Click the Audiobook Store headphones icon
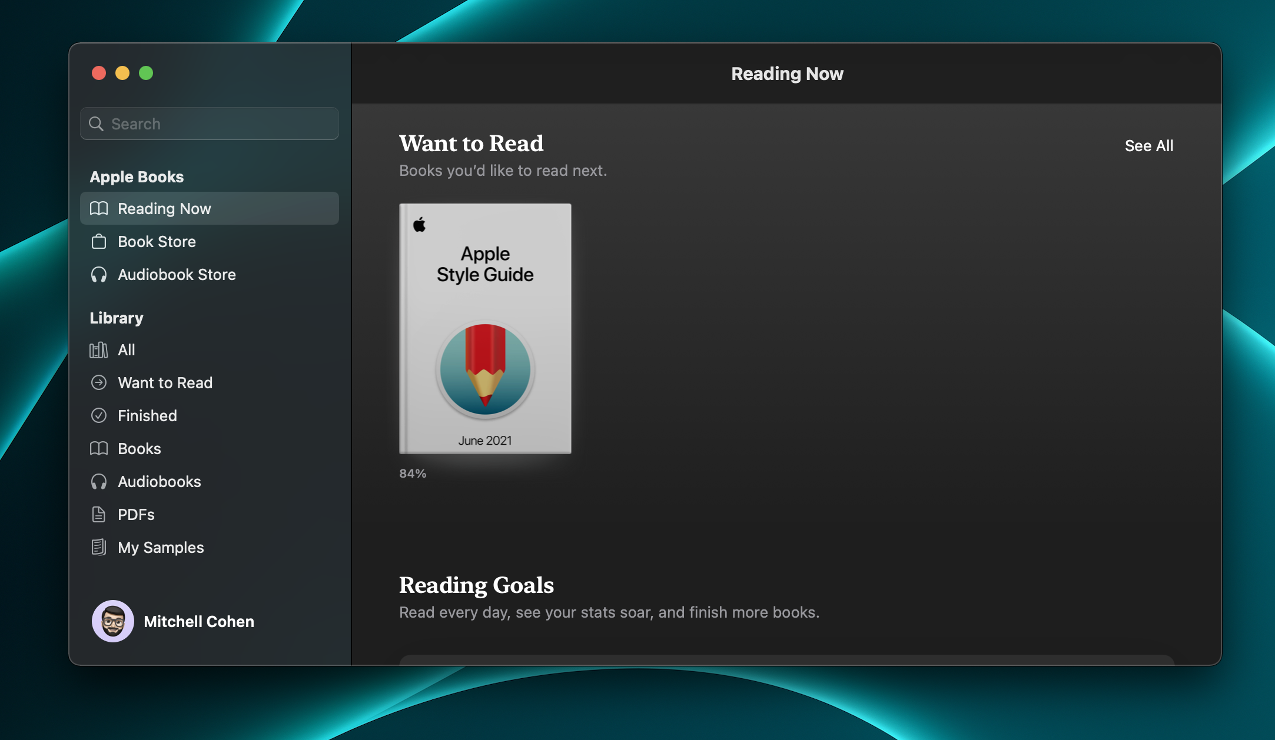The width and height of the screenshot is (1275, 740). (99, 275)
